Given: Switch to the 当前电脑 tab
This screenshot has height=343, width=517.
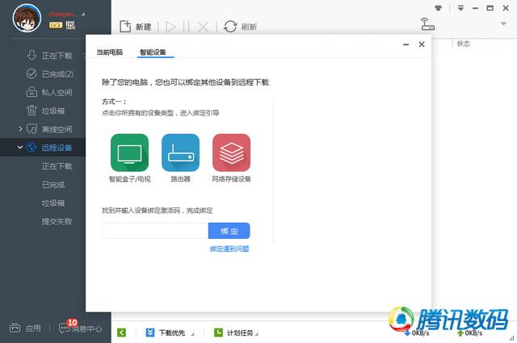Looking at the screenshot, I should click(x=110, y=52).
